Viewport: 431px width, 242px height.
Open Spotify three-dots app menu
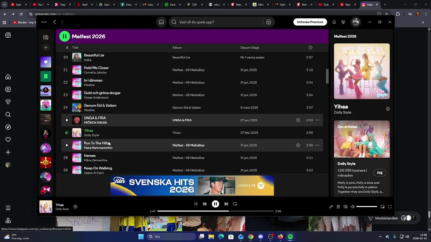point(44,22)
